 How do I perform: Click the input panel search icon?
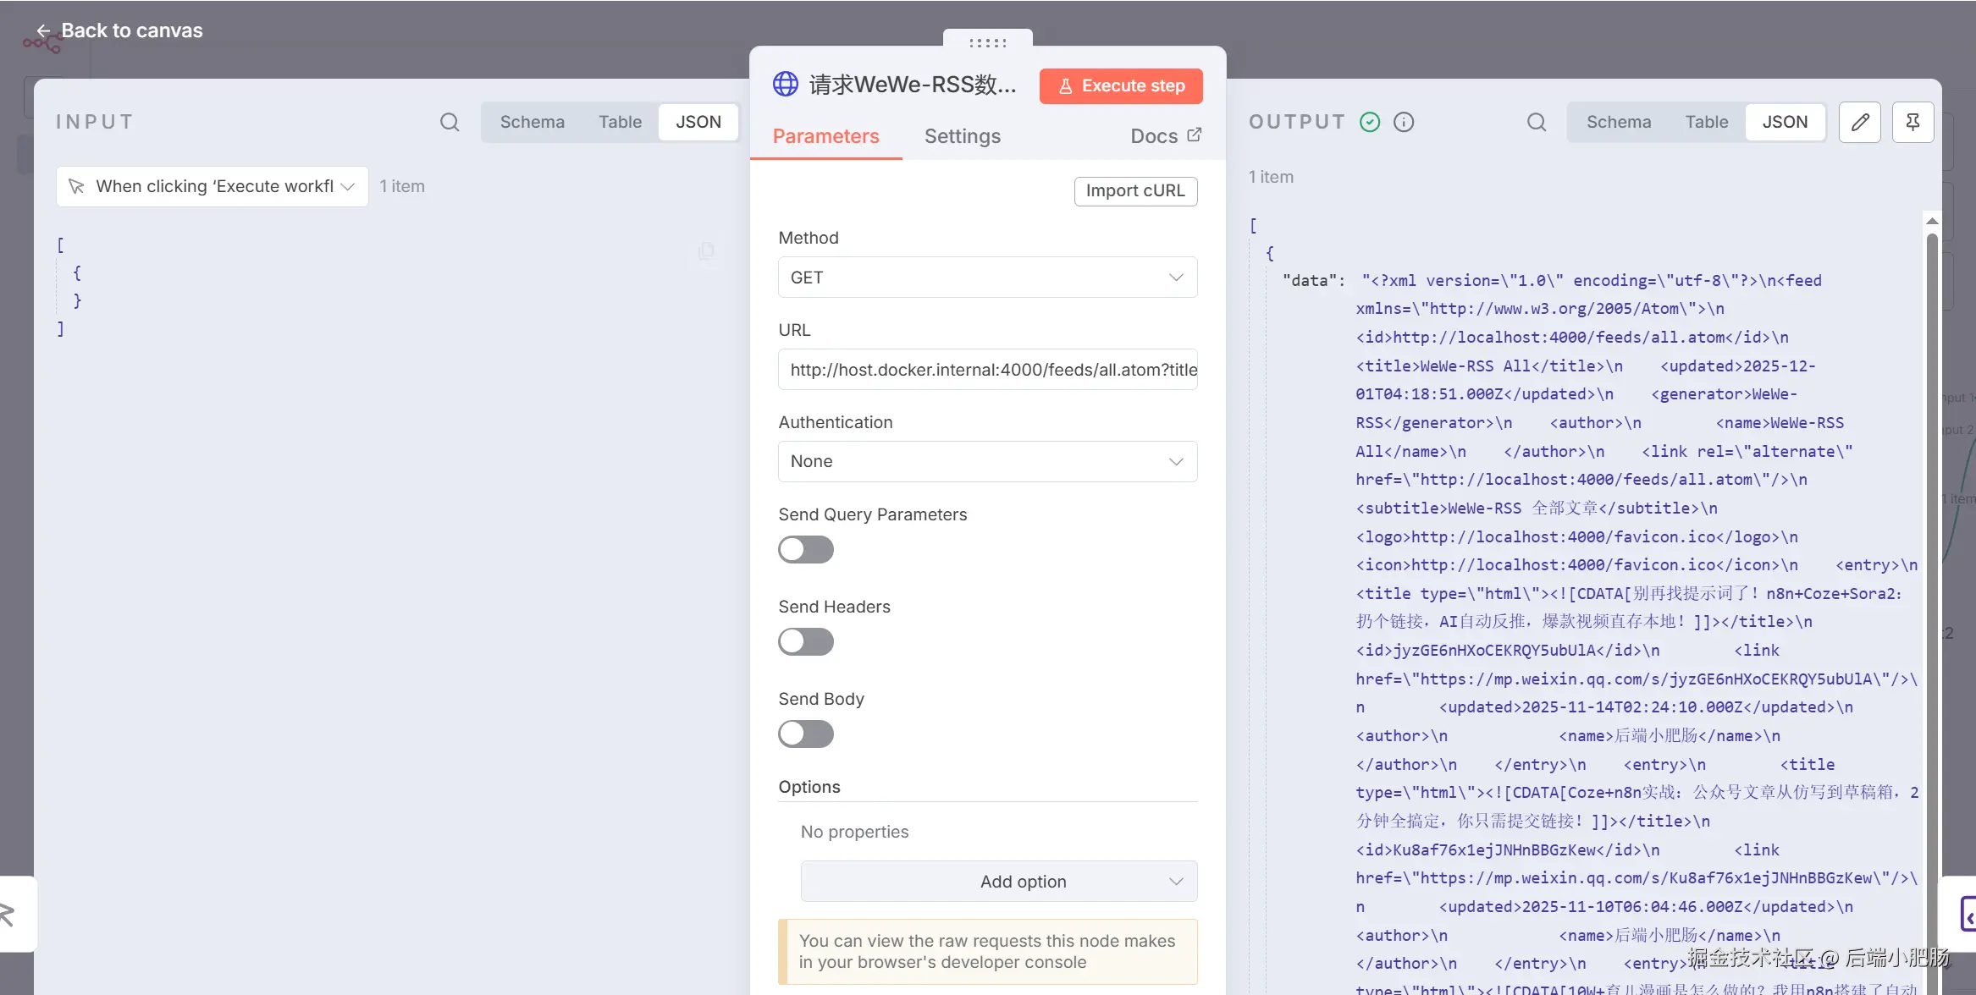[450, 122]
